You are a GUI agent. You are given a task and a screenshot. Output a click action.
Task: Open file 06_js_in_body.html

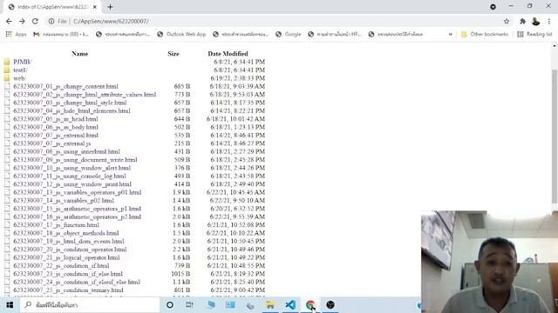(56, 127)
